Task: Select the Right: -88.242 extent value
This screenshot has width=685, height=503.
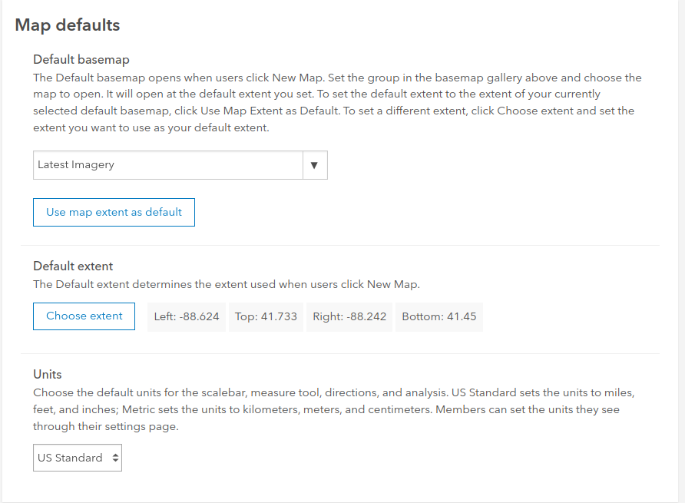Action: pyautogui.click(x=349, y=316)
